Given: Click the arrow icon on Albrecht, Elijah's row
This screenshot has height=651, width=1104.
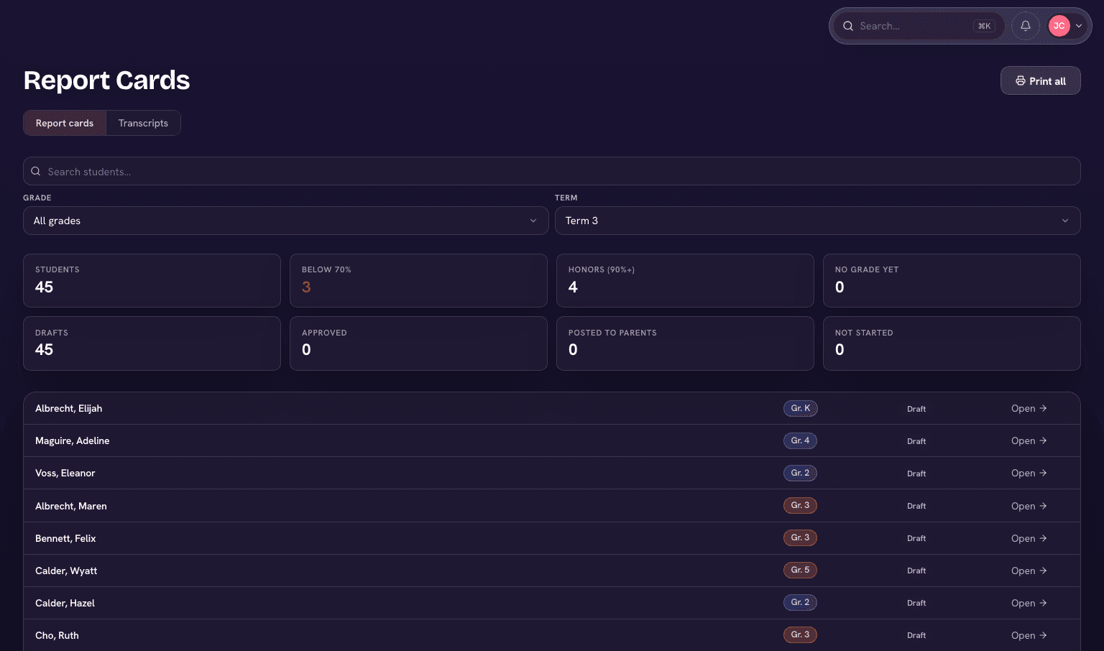Looking at the screenshot, I should click(x=1044, y=408).
